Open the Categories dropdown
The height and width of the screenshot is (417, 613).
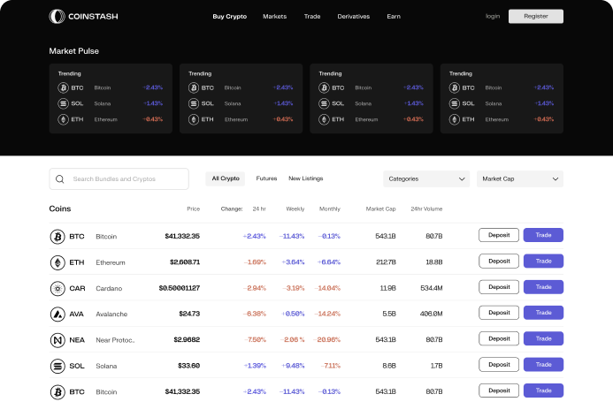[426, 178]
